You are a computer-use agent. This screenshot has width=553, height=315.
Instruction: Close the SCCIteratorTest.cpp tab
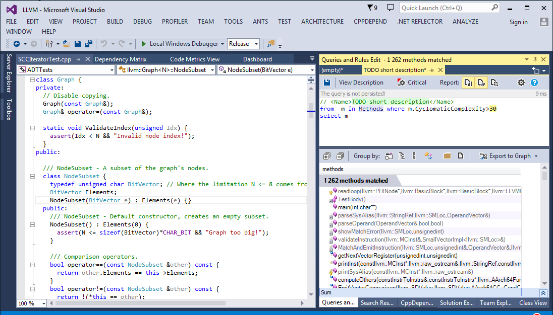click(88, 59)
